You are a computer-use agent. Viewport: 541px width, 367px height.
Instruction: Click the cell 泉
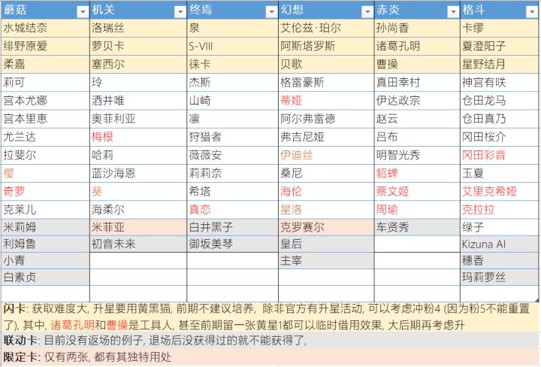pos(232,28)
